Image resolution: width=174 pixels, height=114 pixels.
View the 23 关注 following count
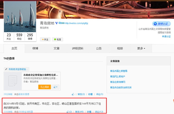tap(9, 36)
